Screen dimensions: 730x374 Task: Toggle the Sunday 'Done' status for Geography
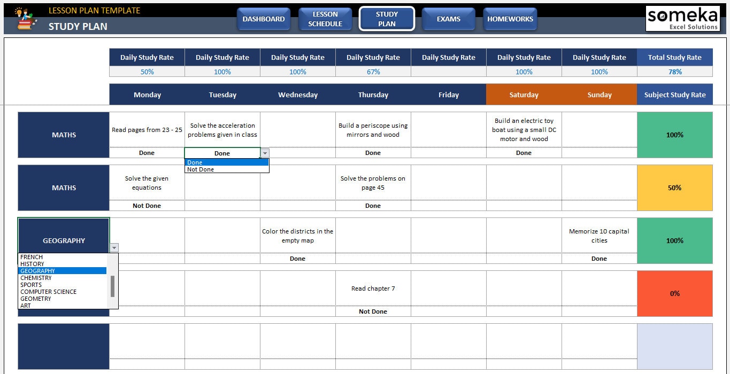pyautogui.click(x=599, y=258)
